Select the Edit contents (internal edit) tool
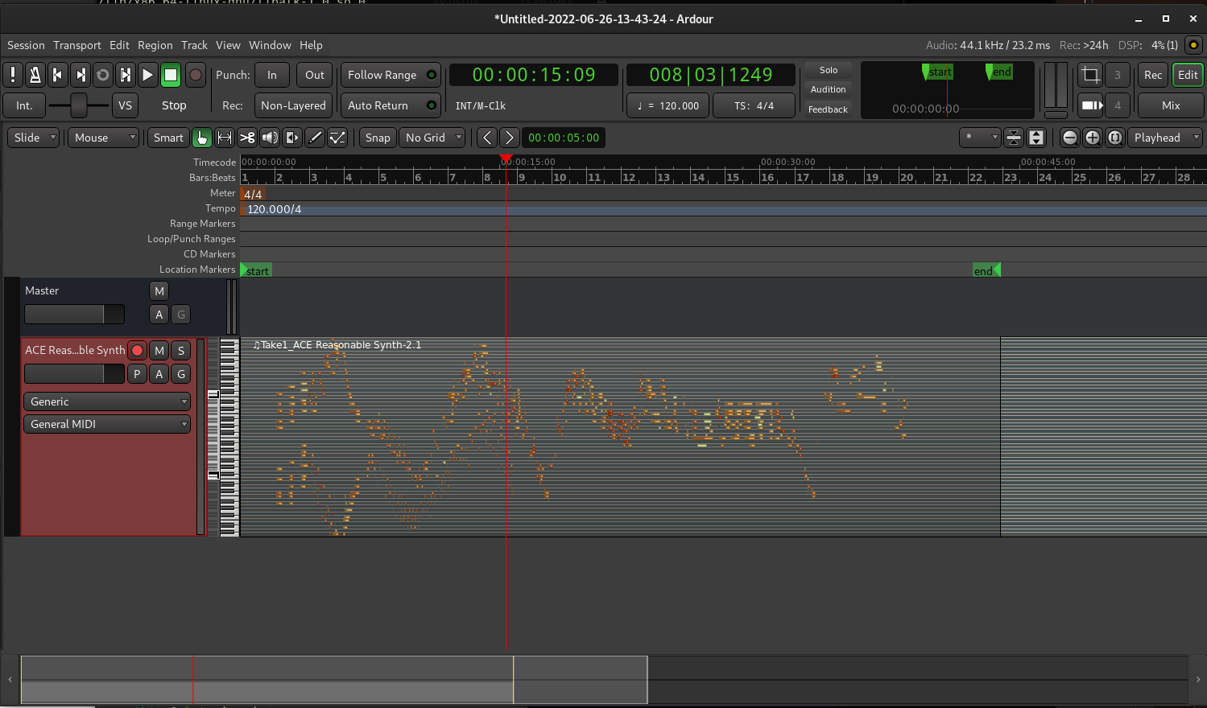The image size is (1207, 708). point(337,138)
